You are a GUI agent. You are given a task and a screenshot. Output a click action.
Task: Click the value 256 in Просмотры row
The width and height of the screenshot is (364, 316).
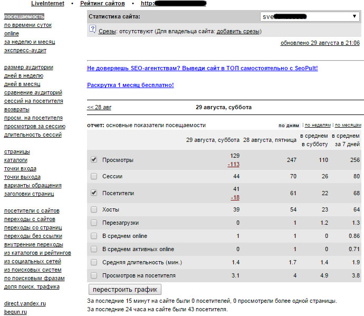355,160
